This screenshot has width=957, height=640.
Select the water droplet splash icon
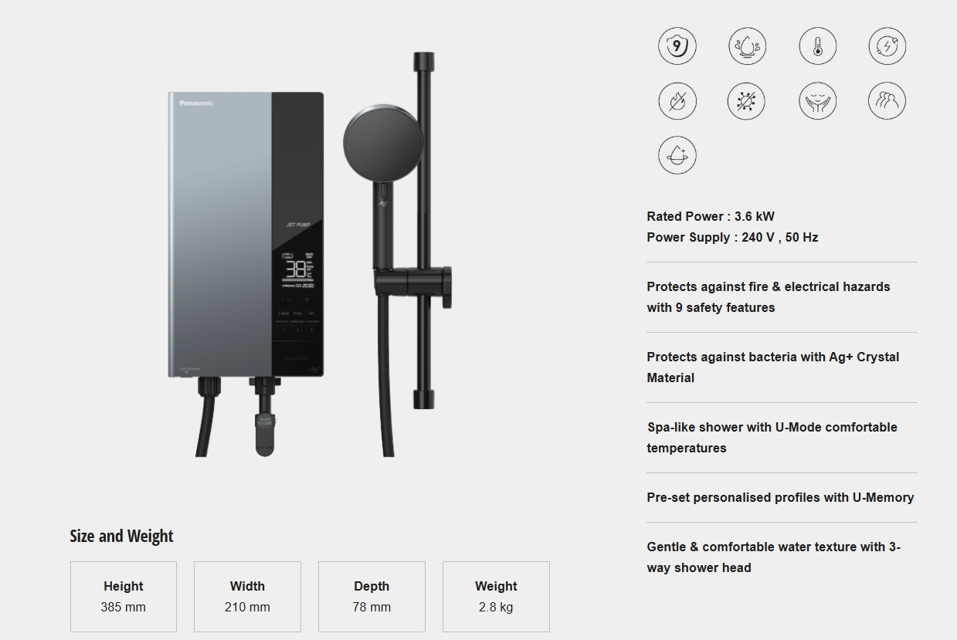tap(747, 46)
